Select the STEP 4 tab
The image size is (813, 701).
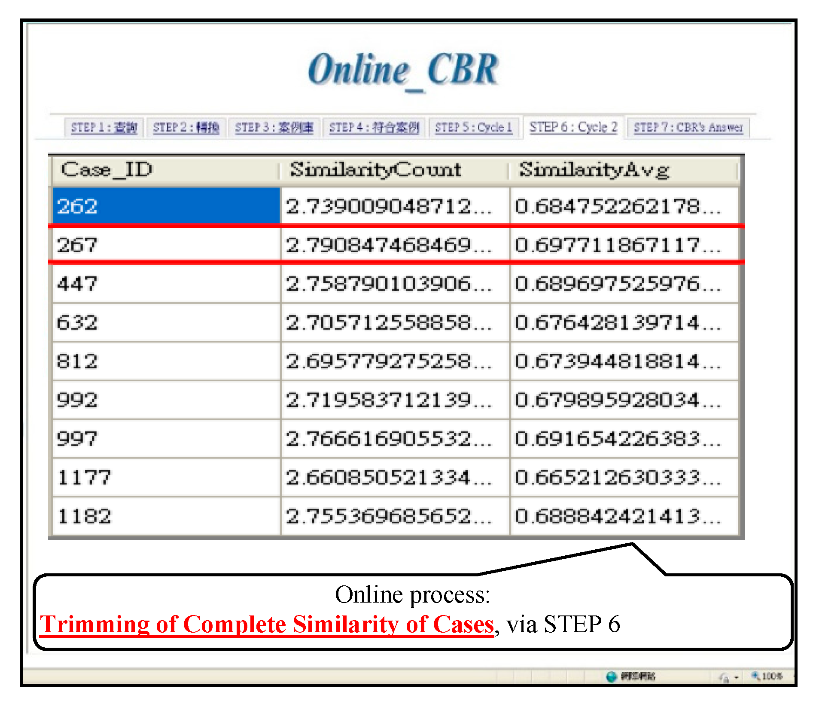tap(374, 128)
